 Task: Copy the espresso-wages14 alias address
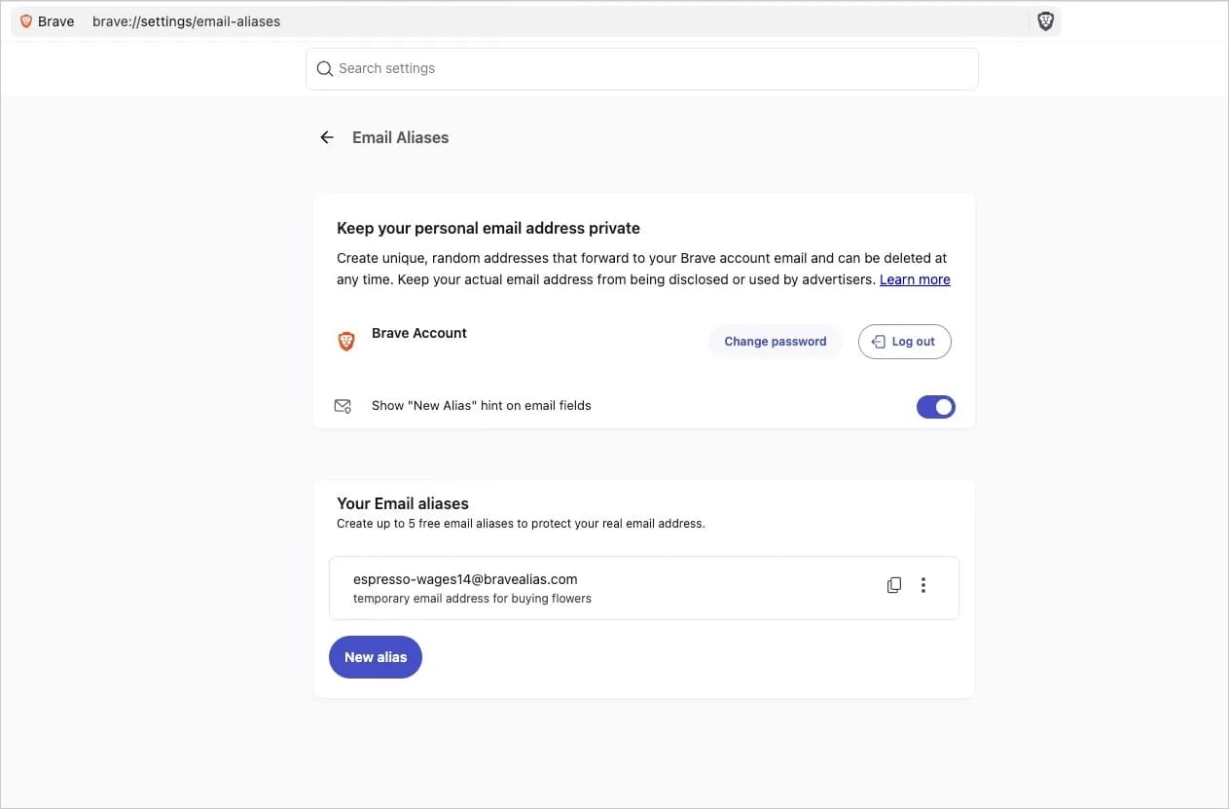[893, 585]
